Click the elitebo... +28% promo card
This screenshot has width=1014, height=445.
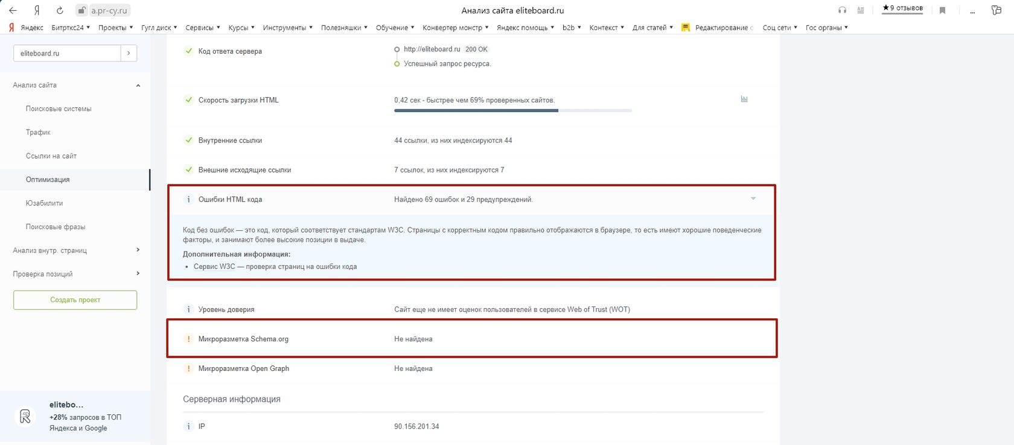[75, 417]
